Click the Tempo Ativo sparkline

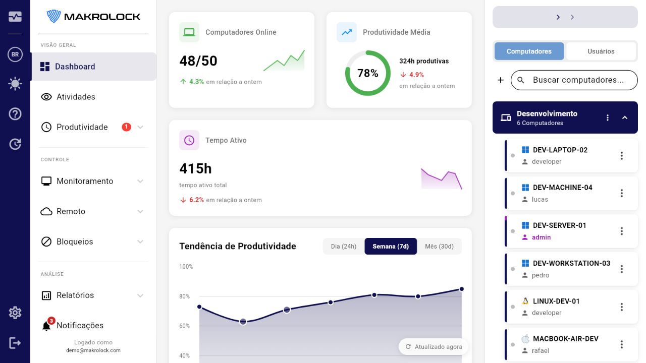442,178
